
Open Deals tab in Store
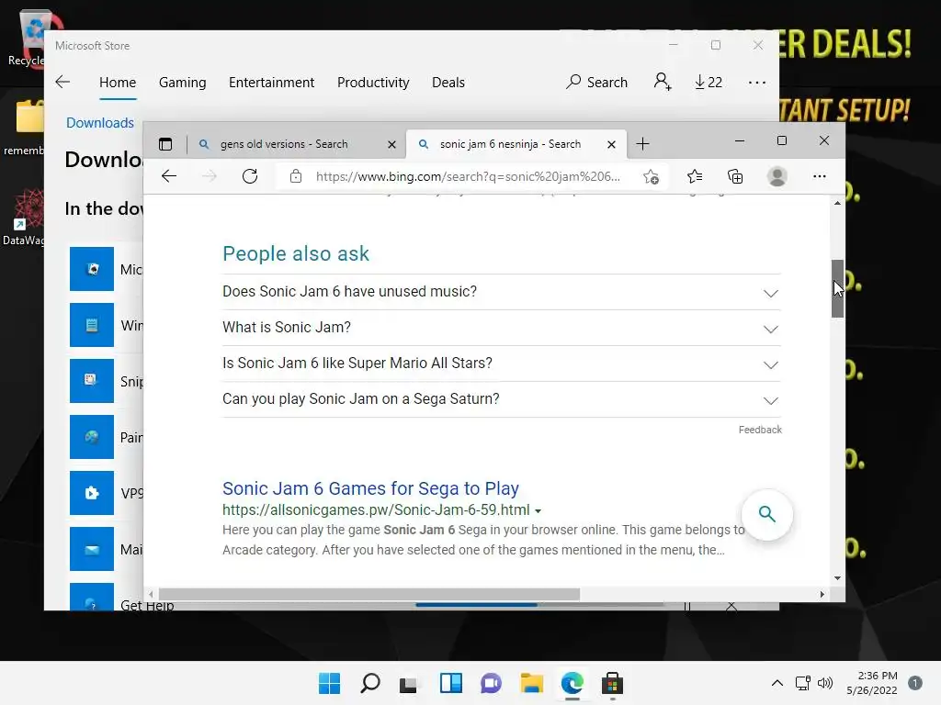pyautogui.click(x=448, y=82)
